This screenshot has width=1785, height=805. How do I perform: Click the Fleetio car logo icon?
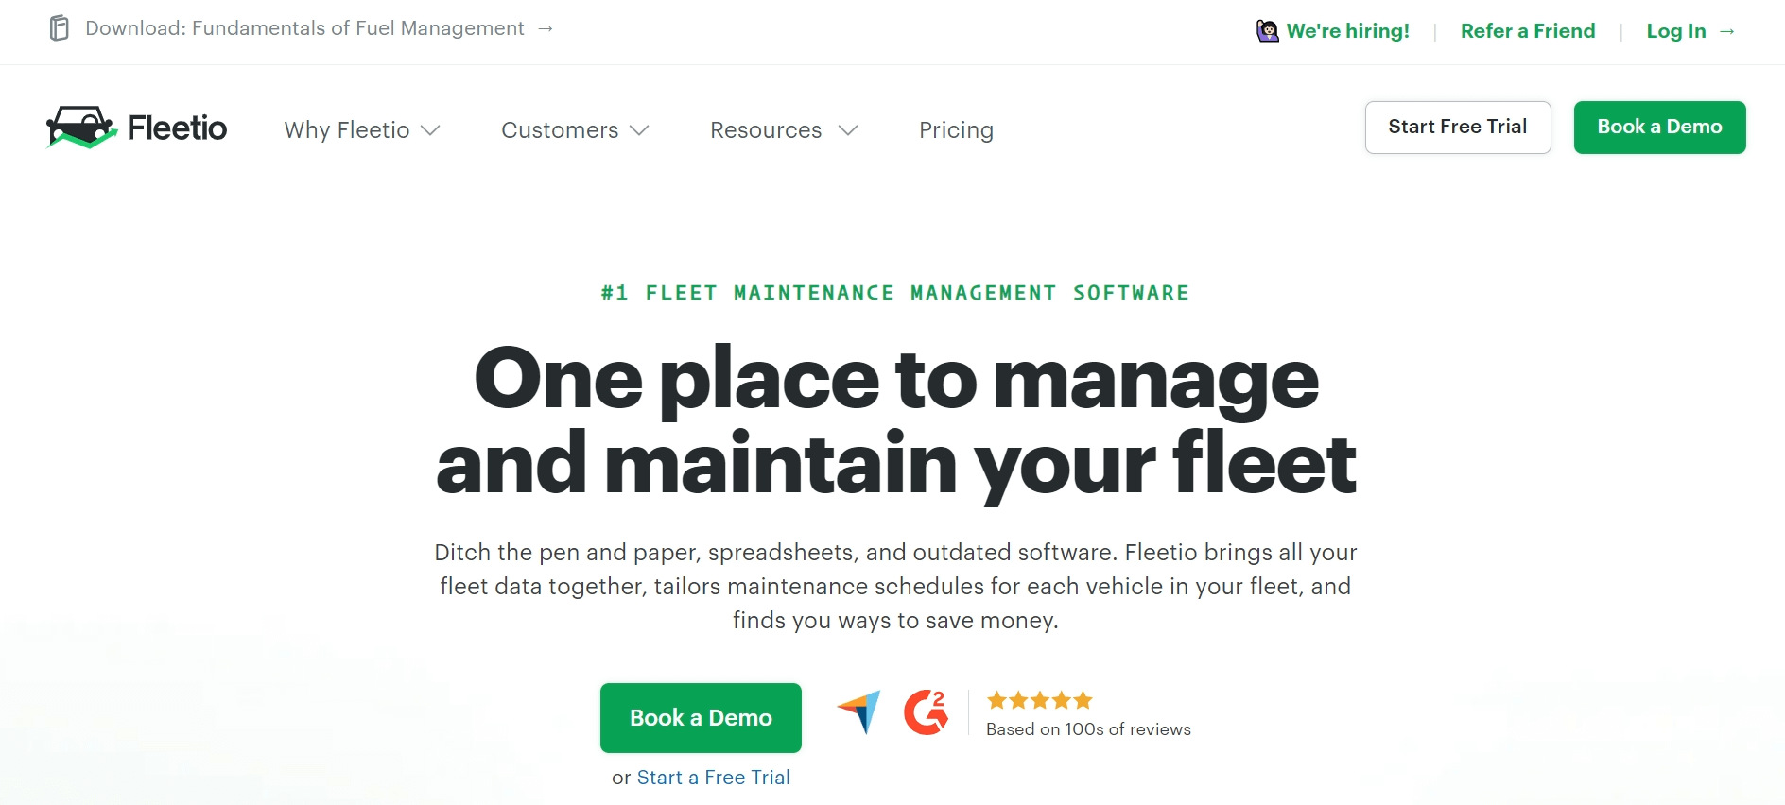[x=81, y=128]
